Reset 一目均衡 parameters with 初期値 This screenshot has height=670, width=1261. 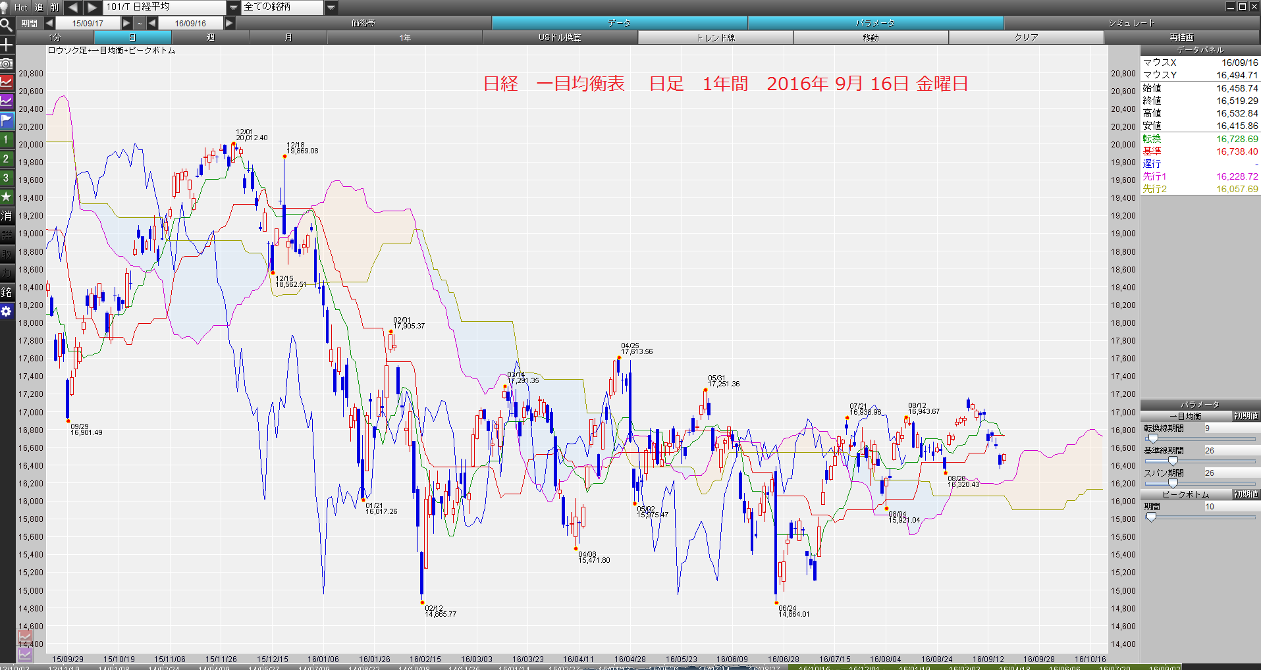(1246, 416)
